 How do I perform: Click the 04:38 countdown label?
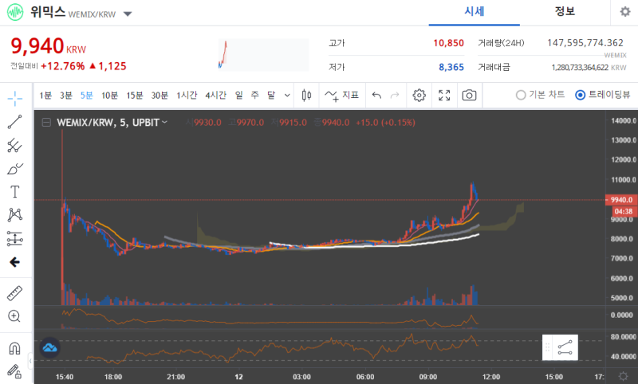tap(624, 211)
